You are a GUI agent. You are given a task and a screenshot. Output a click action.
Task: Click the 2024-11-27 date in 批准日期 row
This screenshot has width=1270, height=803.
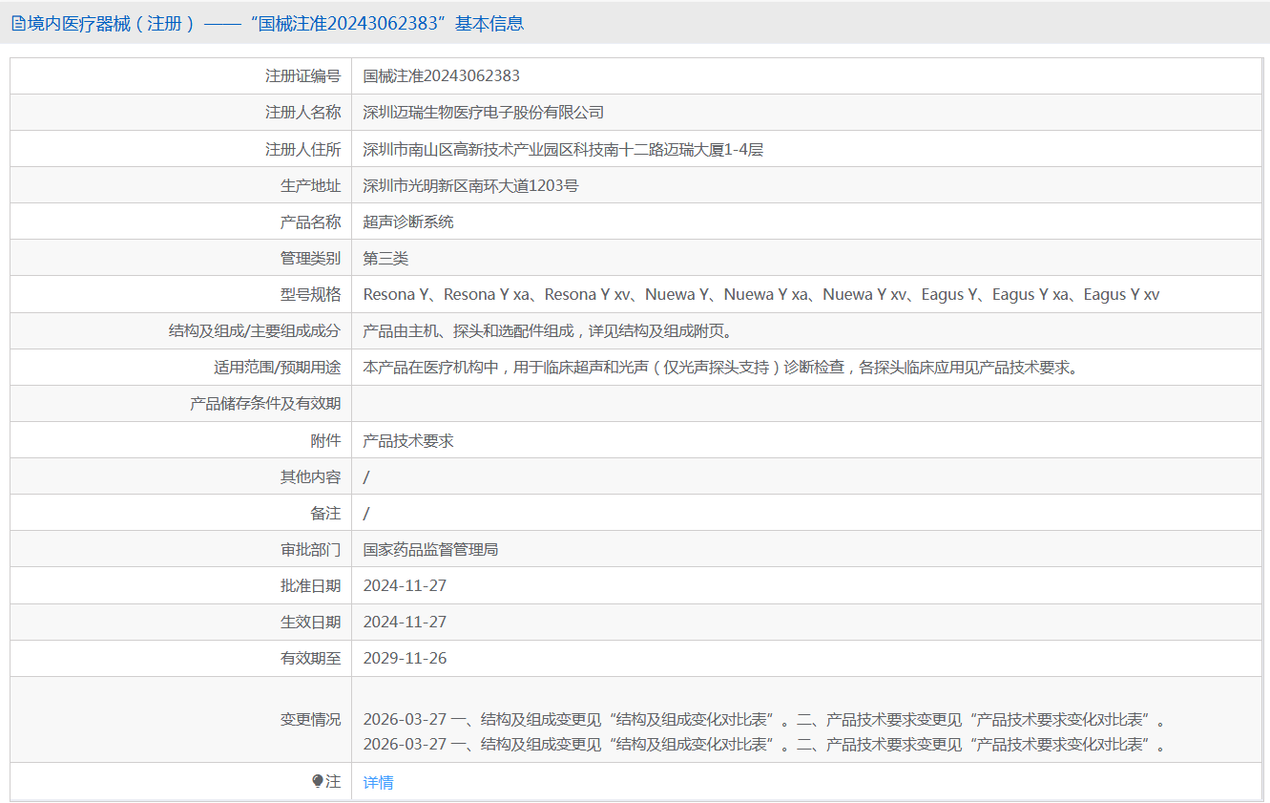(405, 585)
